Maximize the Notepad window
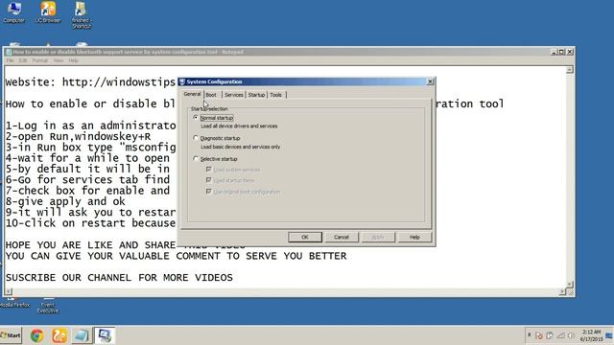614x345 pixels. [562, 52]
